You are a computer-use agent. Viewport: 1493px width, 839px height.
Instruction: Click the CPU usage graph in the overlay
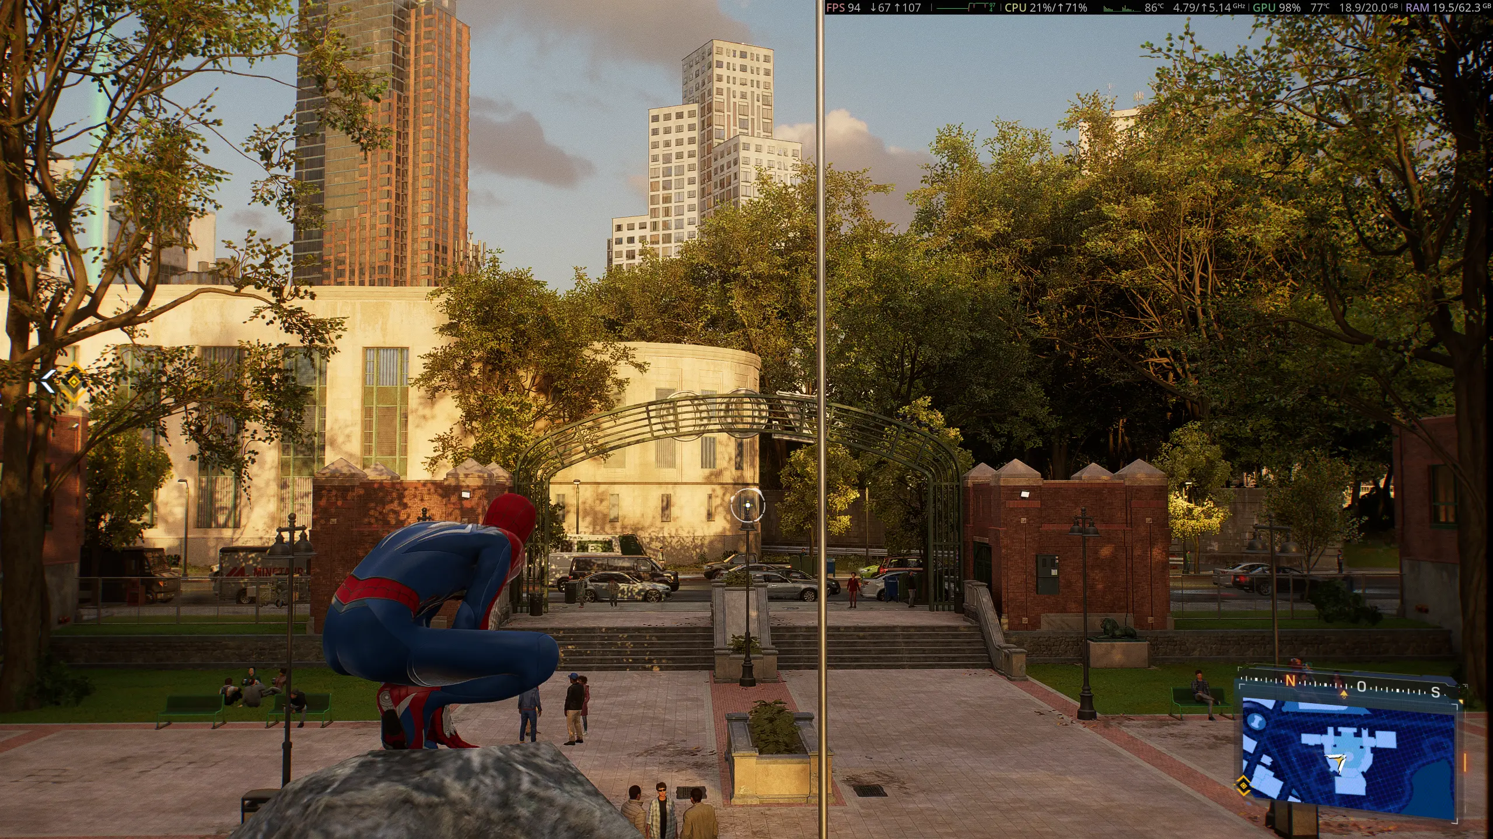(x=1121, y=9)
